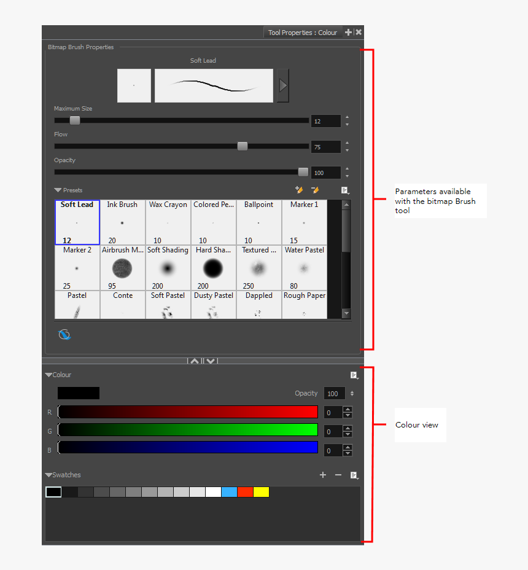This screenshot has height=570, width=528.
Task: Collapse the Swatches section triangle
Action: pyautogui.click(x=49, y=474)
